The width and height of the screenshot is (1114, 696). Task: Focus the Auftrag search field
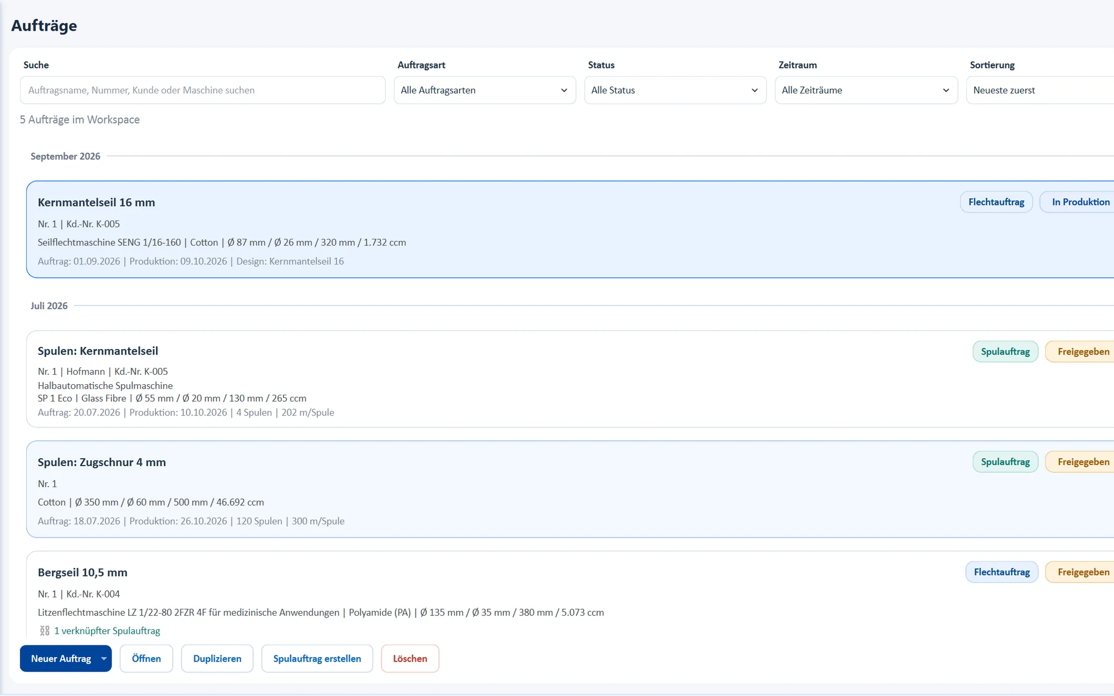[x=203, y=90]
